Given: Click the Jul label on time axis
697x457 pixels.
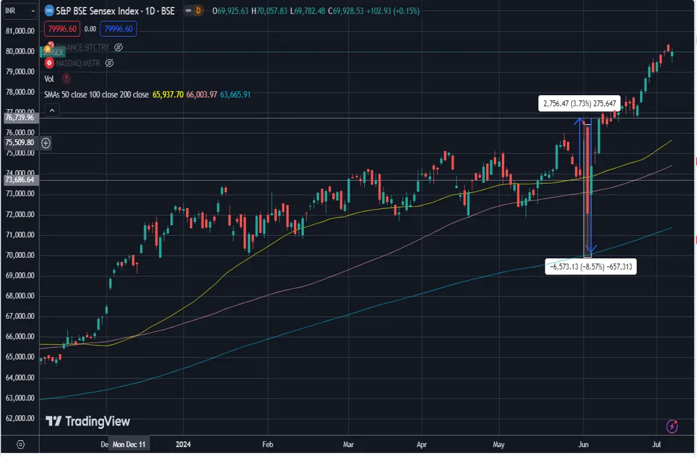Looking at the screenshot, I should 657,444.
